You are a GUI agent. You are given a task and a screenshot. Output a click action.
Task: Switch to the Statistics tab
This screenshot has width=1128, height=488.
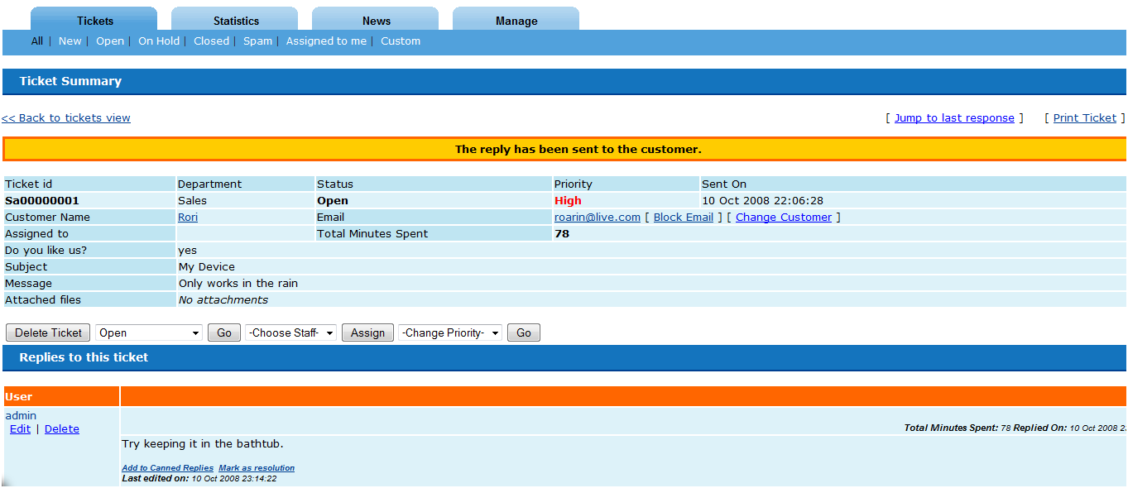click(236, 21)
